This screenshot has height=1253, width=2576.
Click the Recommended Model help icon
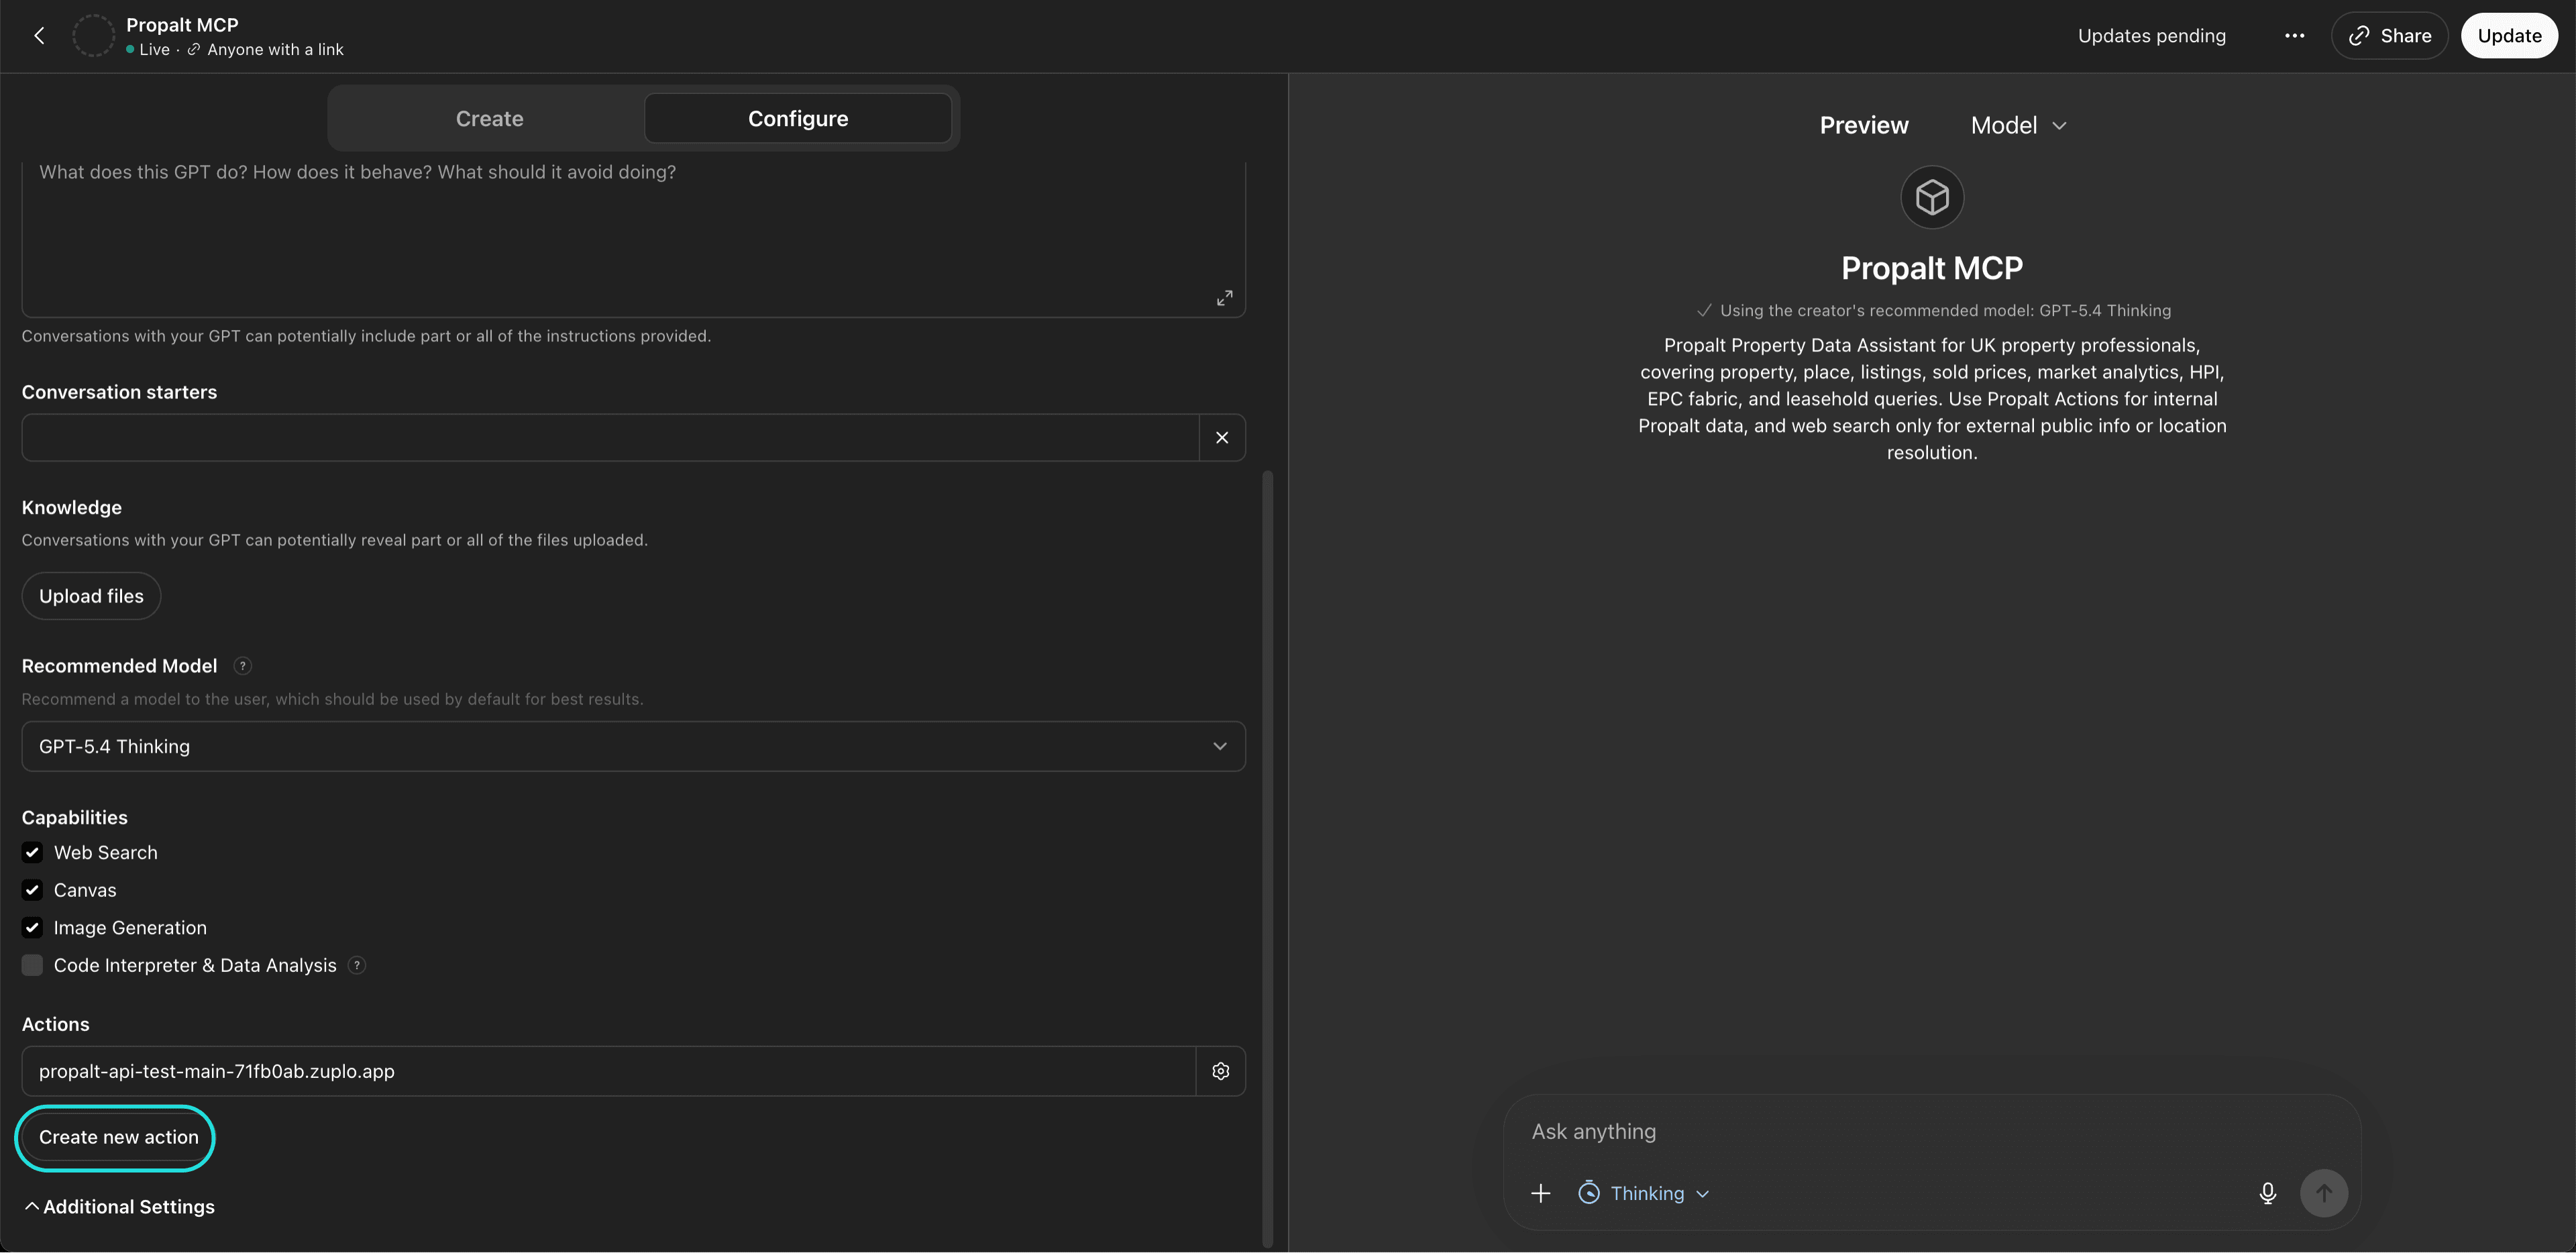point(242,666)
